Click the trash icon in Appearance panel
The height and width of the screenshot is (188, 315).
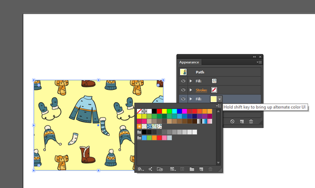(251, 121)
